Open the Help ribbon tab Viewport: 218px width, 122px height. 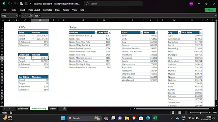coord(82,10)
